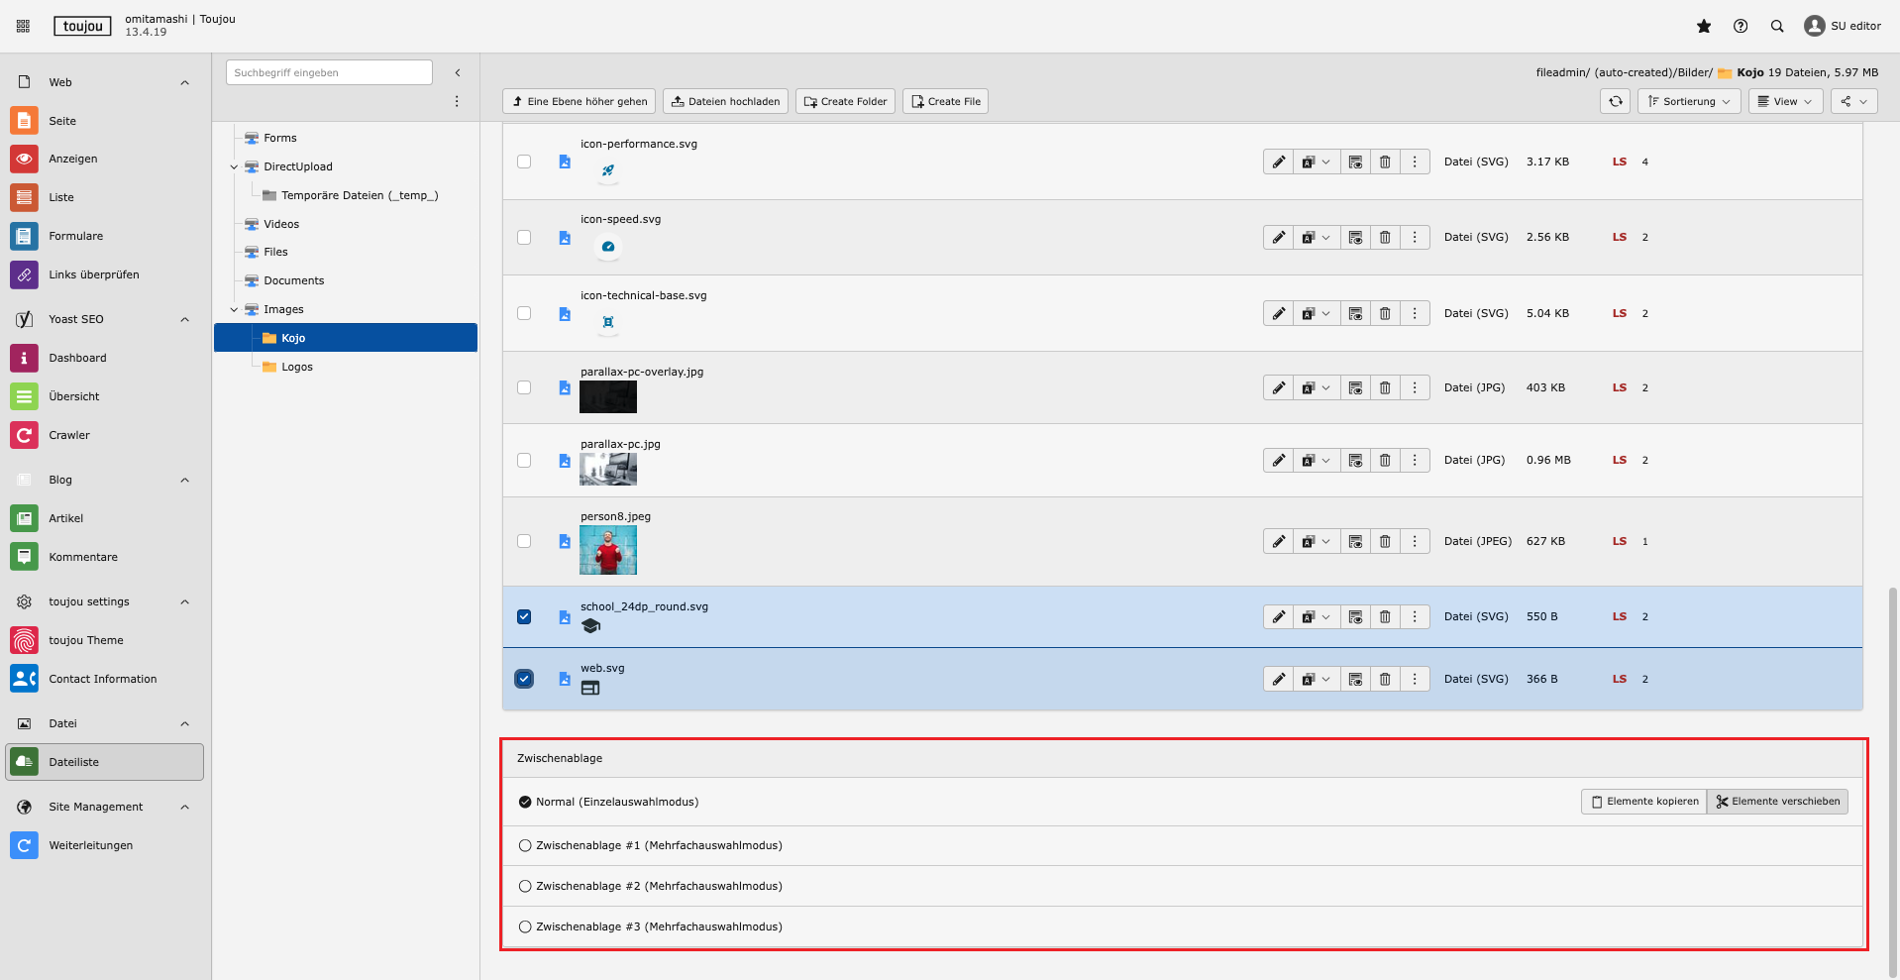
Task: Click Elemente kopieren button
Action: coord(1643,802)
